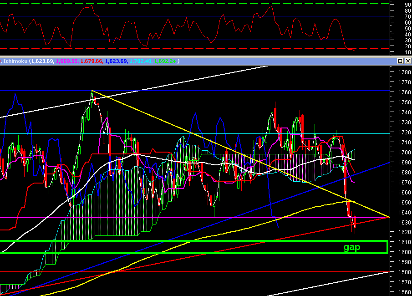Click the 1600 price axis label
Image resolution: width=412 pixels, height=296 pixels.
click(405, 252)
